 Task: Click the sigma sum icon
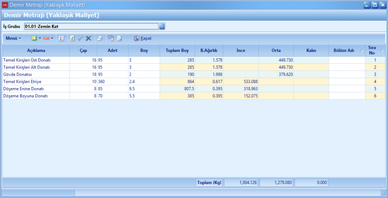[61, 38]
